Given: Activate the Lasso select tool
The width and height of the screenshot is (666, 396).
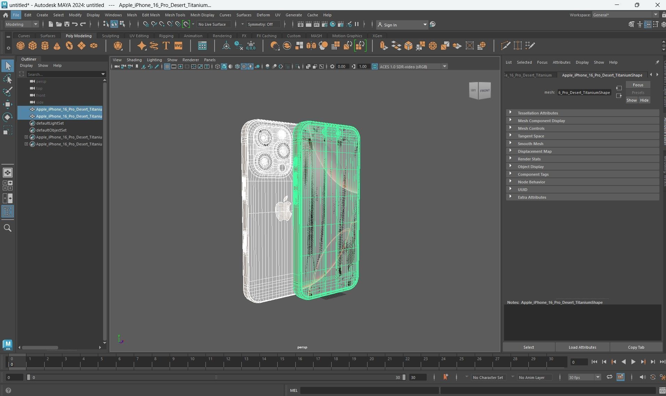Looking at the screenshot, I should 8,79.
